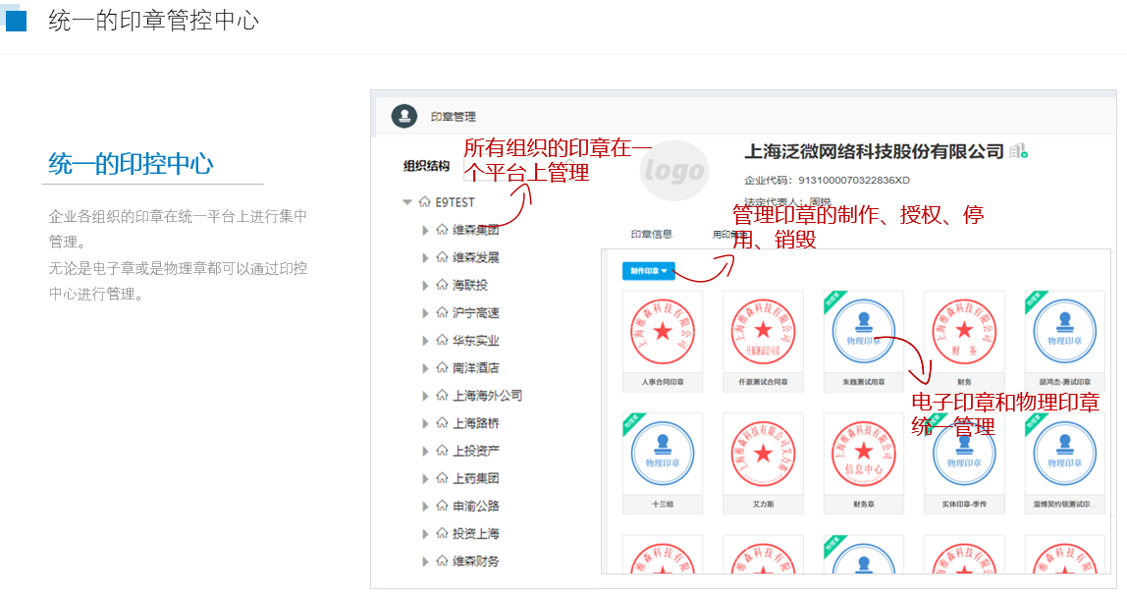
Task: Expand the 上药集团 tree node arrow
Action: [425, 478]
